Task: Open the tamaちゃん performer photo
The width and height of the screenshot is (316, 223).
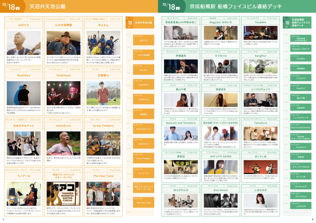Action: (x=63, y=143)
